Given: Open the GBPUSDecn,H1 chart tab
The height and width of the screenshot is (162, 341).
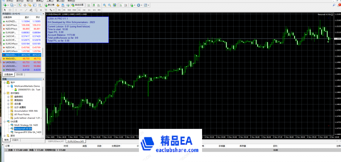Looking at the screenshot, I should click(56, 142).
